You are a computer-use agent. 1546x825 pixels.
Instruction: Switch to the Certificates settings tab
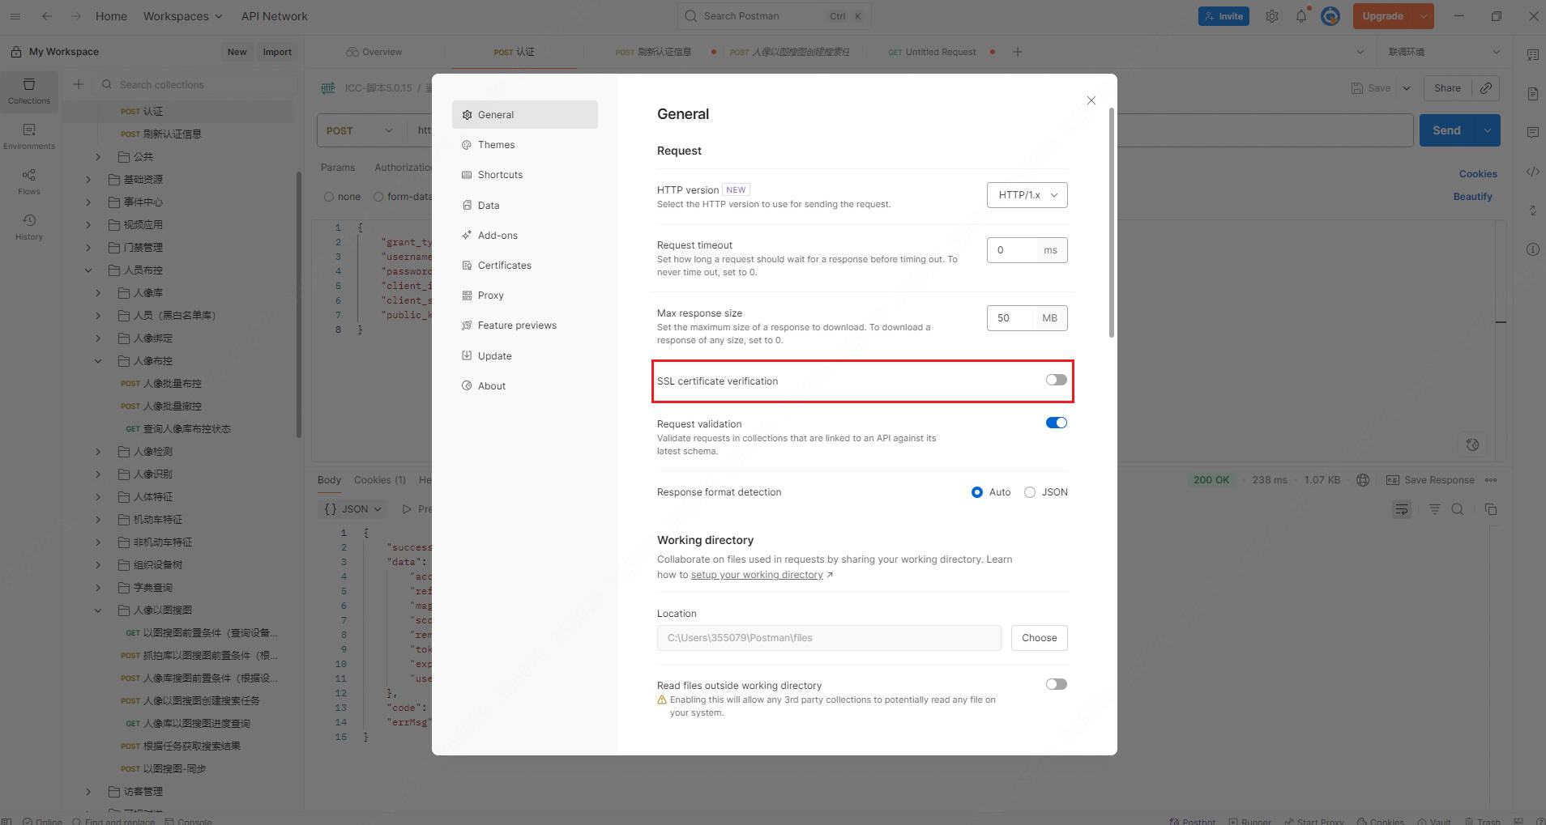coord(504,266)
